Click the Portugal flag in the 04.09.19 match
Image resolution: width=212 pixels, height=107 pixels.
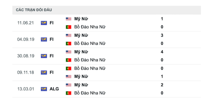69,44
